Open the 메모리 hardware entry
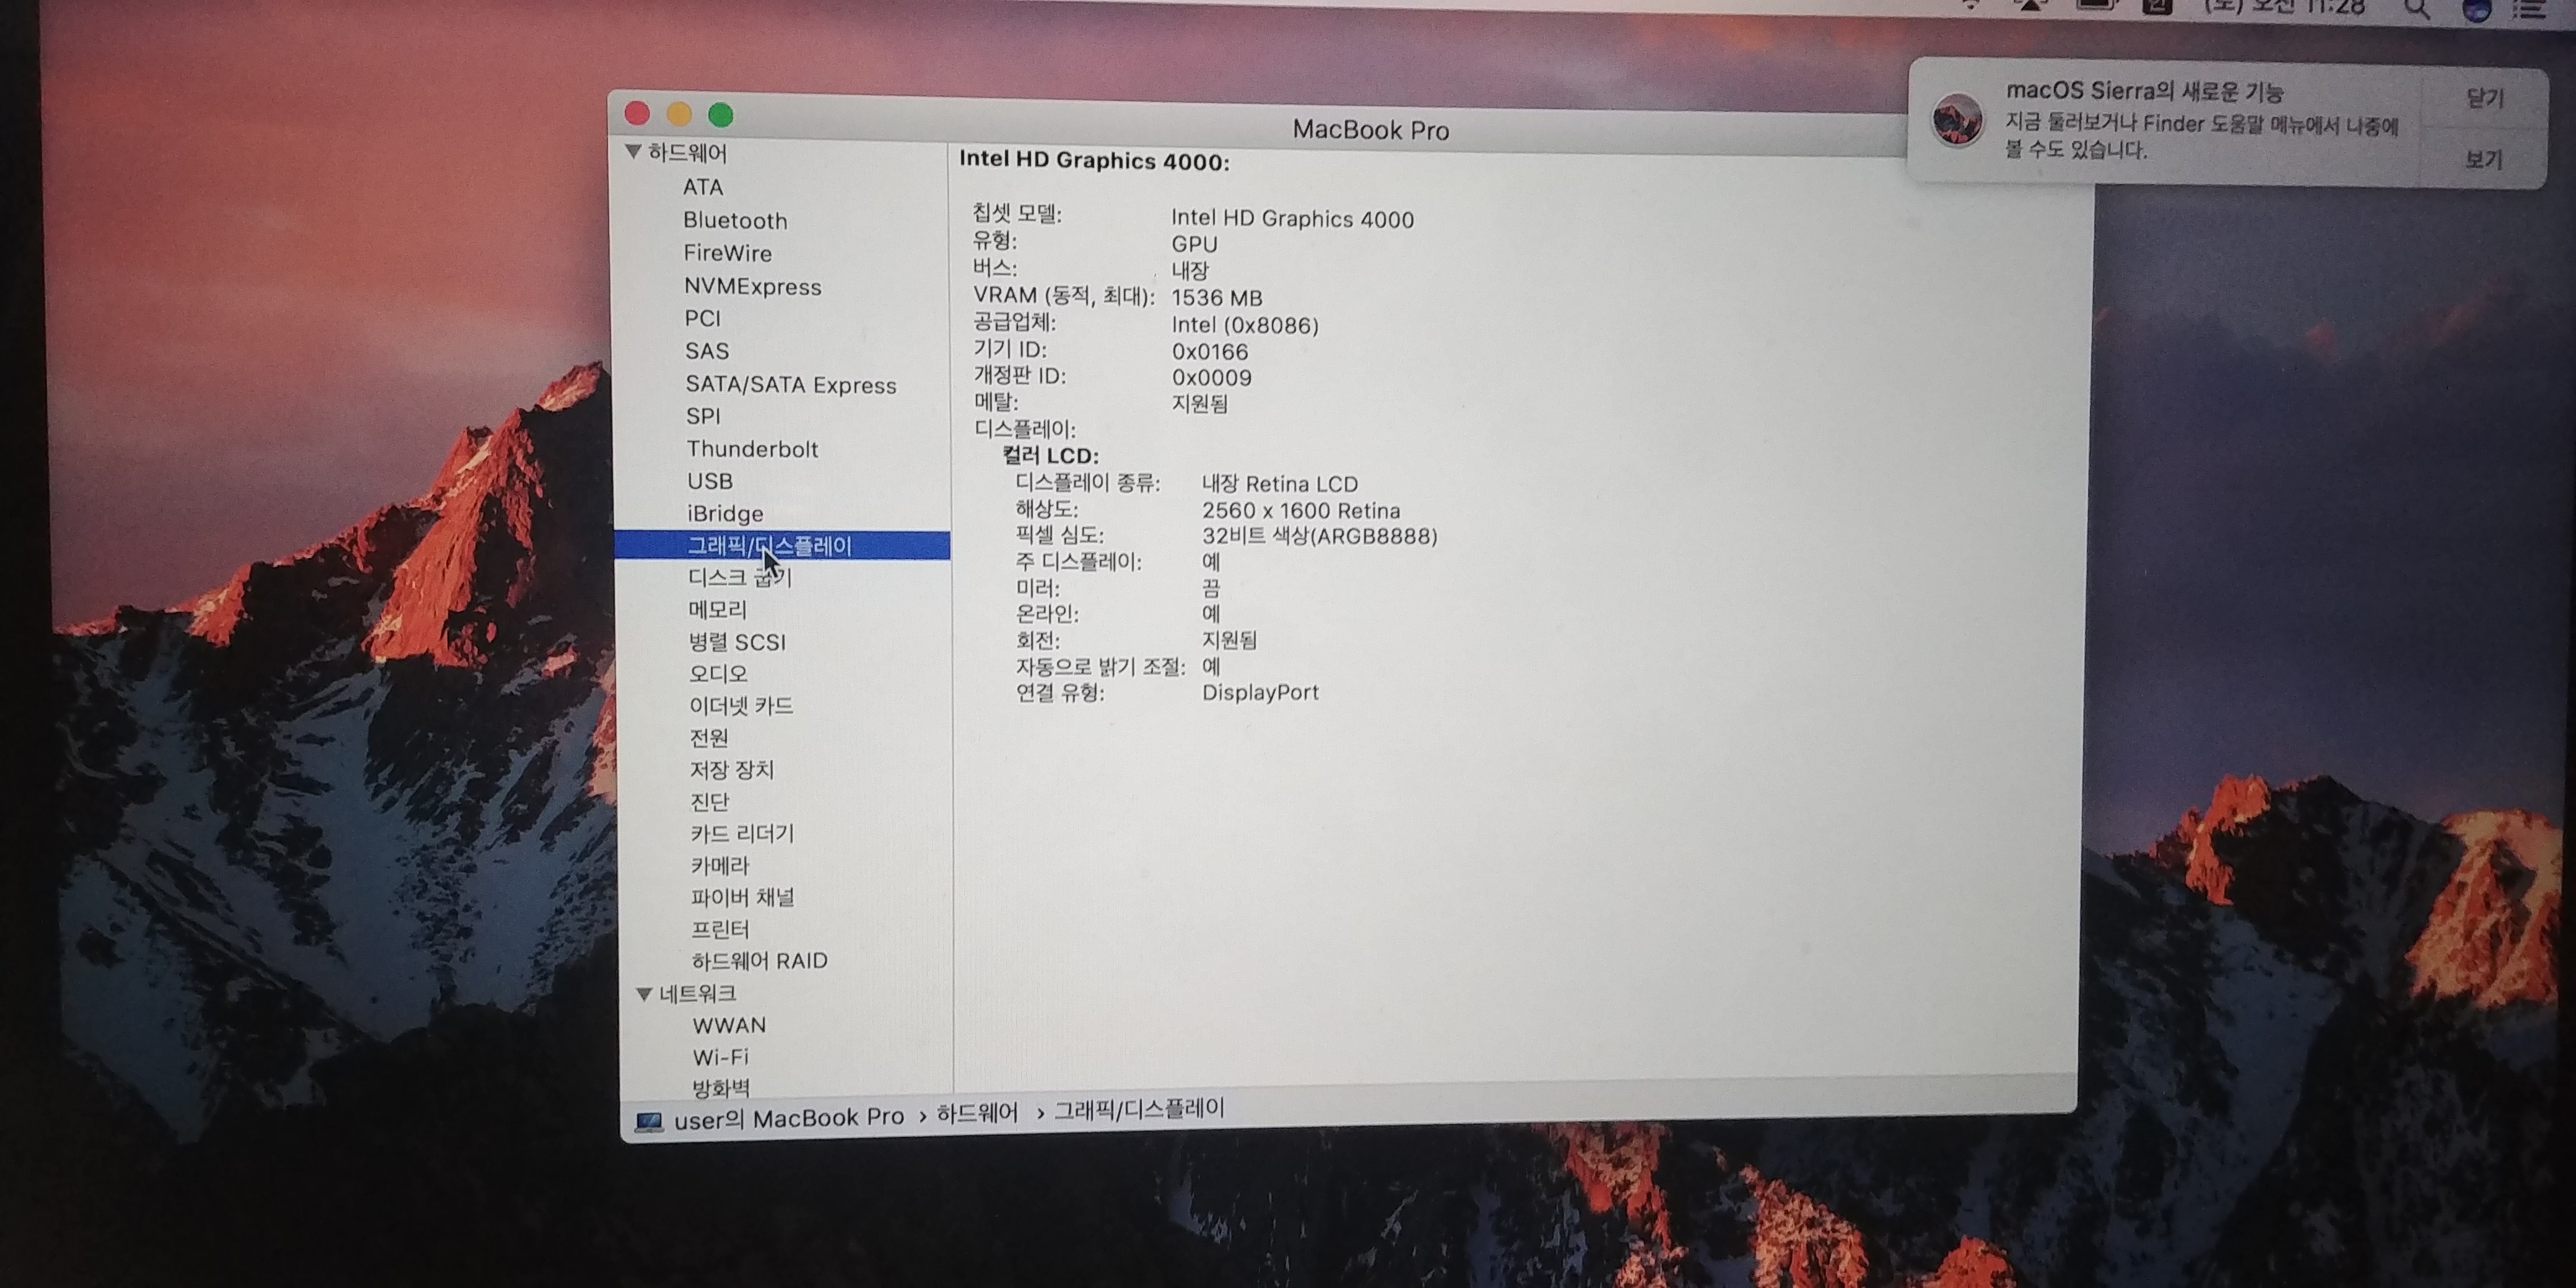 pos(717,609)
